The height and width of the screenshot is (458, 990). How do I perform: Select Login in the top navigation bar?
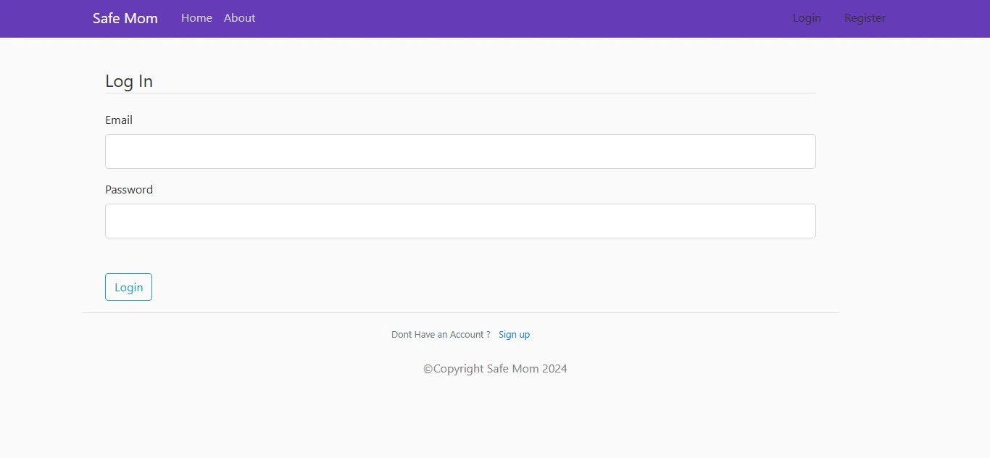point(807,18)
